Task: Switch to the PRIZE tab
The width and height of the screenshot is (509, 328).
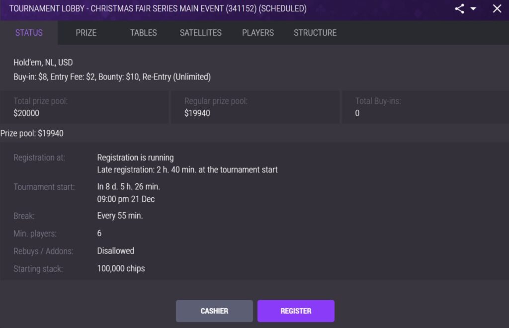Action: pos(85,33)
